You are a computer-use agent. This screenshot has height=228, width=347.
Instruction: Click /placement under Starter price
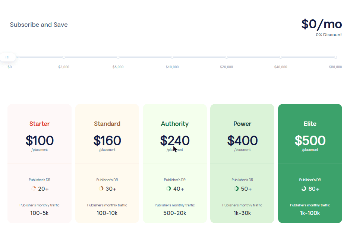pyautogui.click(x=40, y=150)
